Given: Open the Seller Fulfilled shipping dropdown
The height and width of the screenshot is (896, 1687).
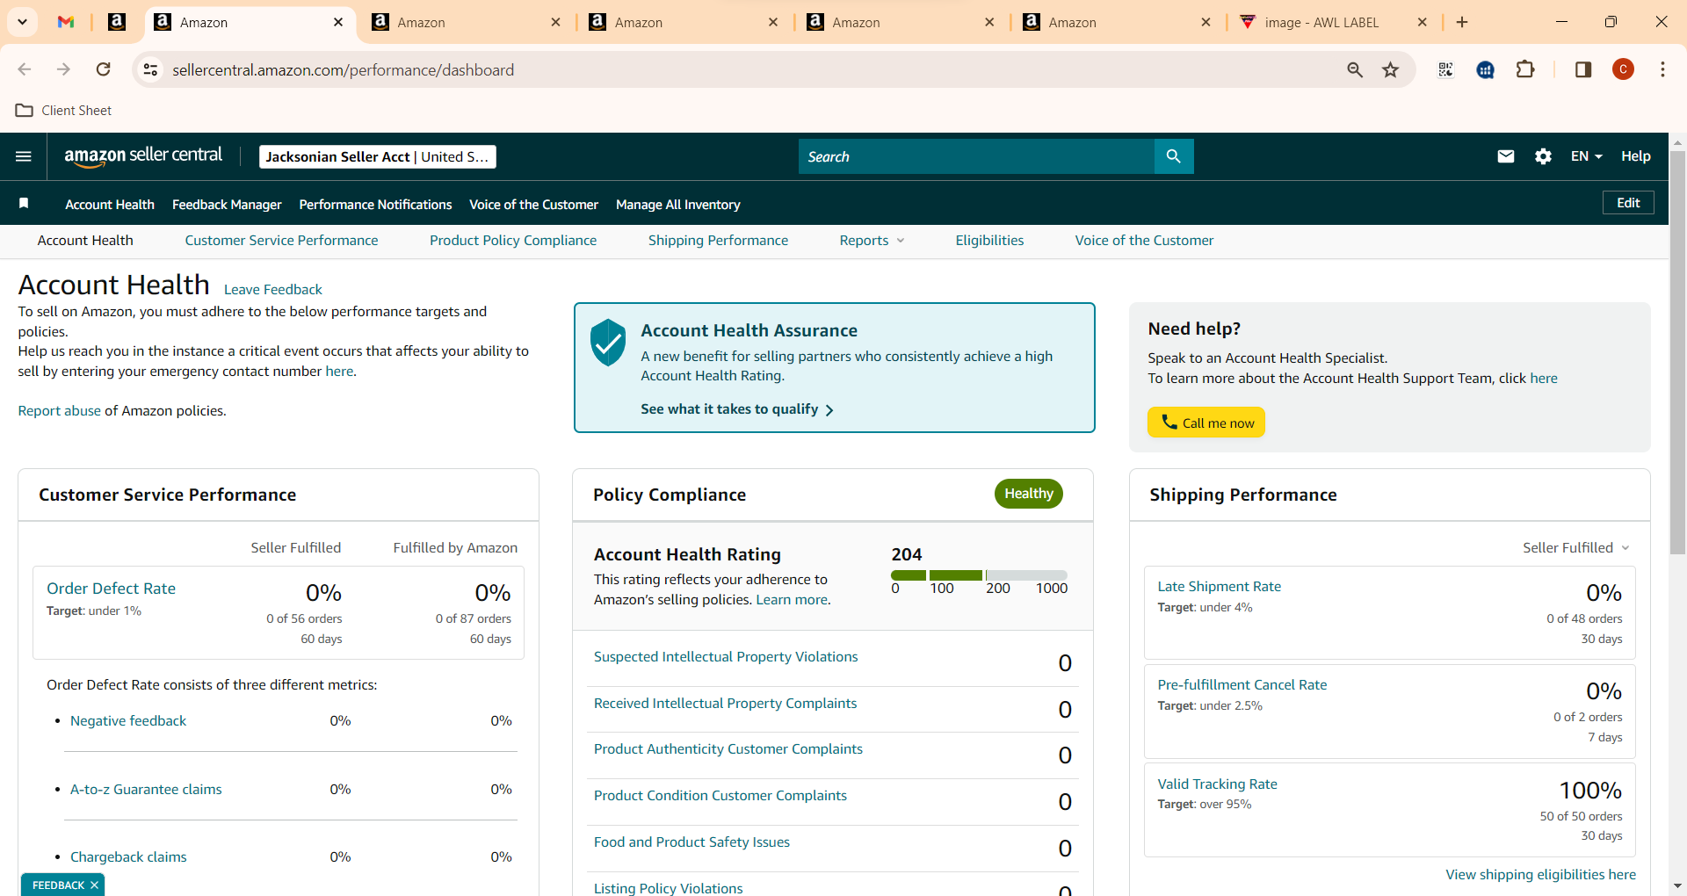Looking at the screenshot, I should pyautogui.click(x=1576, y=548).
